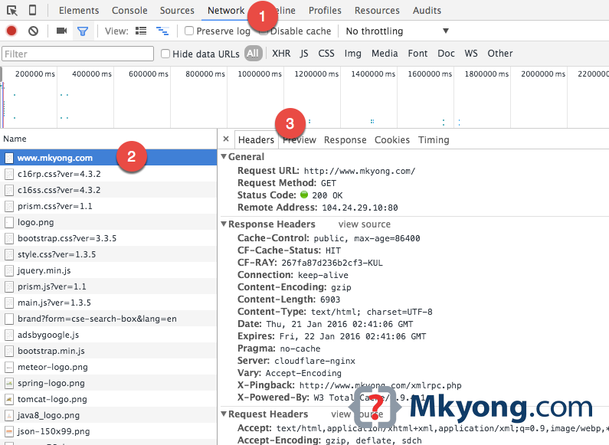This screenshot has height=445, width=609.
Task: Click view source beside Response Headers
Action: click(365, 224)
